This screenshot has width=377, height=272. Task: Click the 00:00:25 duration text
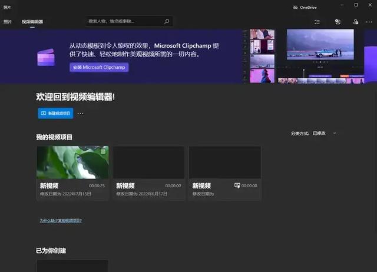point(97,185)
